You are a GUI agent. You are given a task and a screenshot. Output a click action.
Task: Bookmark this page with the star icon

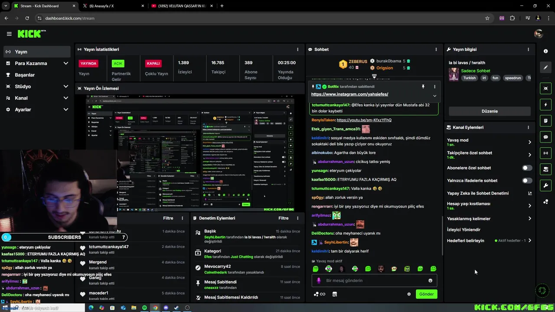pyautogui.click(x=487, y=18)
